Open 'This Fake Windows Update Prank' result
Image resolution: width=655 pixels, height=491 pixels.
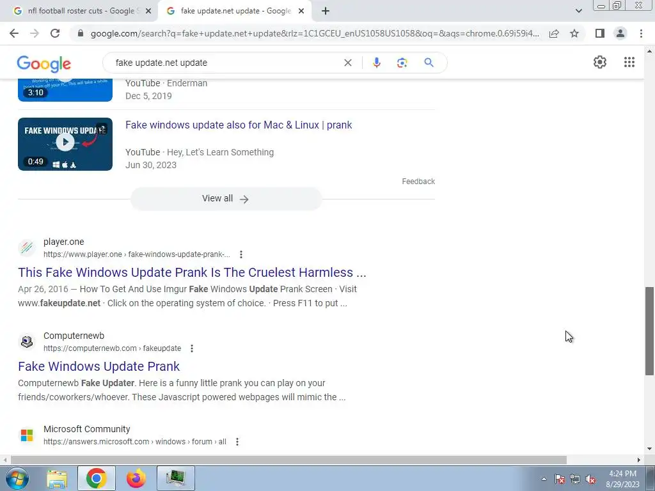(x=192, y=272)
